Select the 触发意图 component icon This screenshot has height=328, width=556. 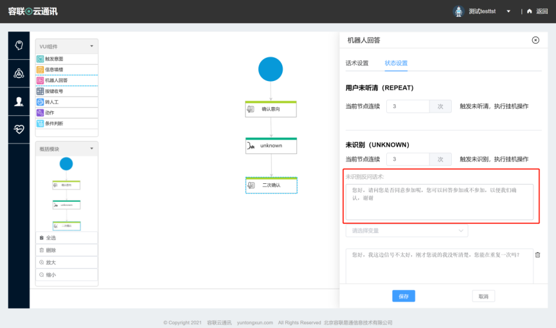pyautogui.click(x=40, y=59)
